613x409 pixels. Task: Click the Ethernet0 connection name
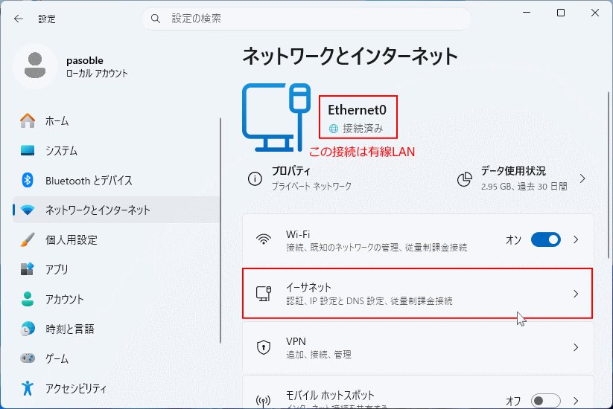tap(357, 110)
